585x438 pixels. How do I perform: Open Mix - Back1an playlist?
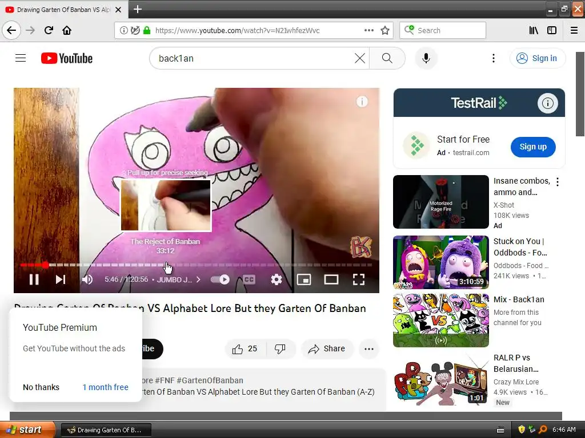point(440,321)
